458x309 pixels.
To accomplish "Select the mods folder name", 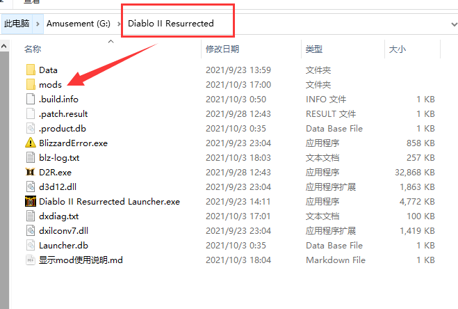I will click(50, 85).
